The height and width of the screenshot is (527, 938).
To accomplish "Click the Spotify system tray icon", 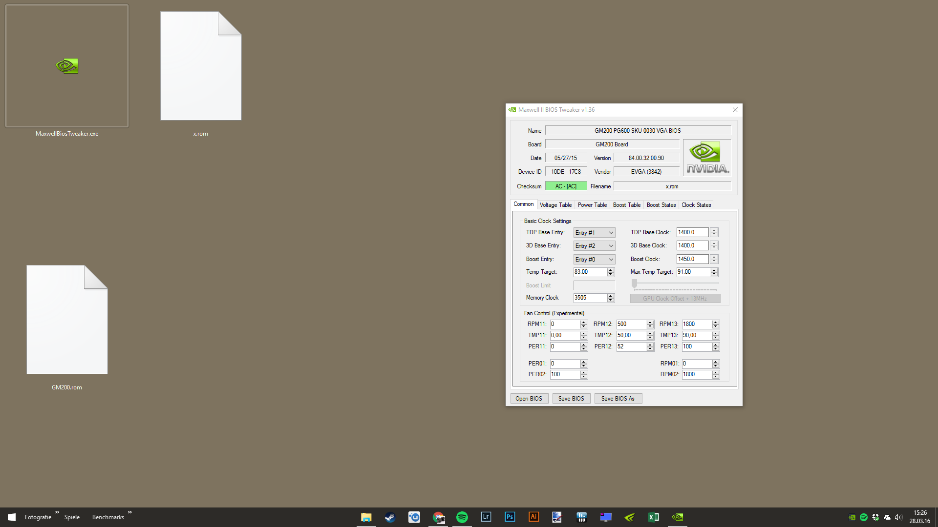I will tap(864, 517).
